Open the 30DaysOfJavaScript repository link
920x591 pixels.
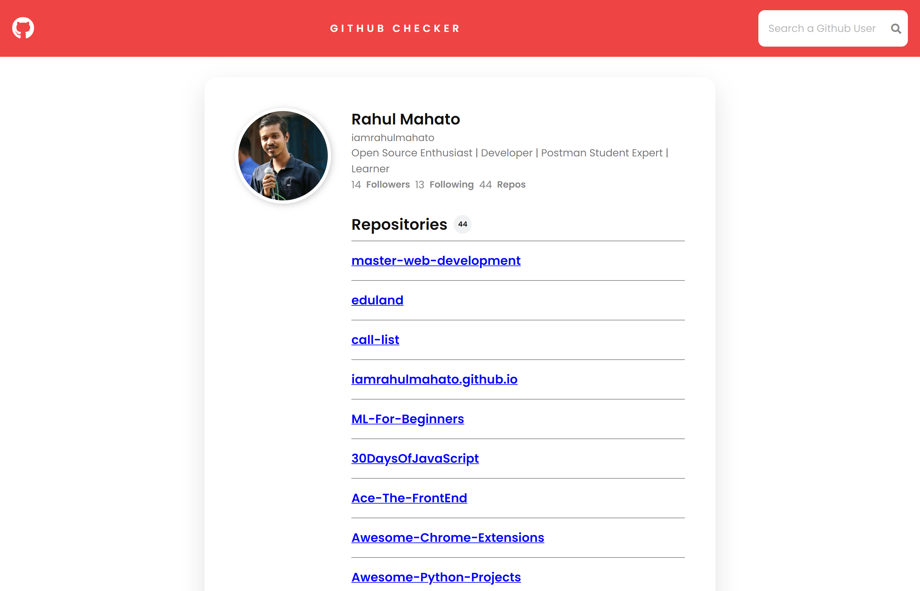click(x=415, y=458)
